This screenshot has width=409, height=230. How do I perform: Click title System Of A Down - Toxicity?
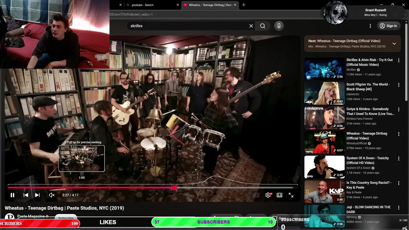click(367, 160)
